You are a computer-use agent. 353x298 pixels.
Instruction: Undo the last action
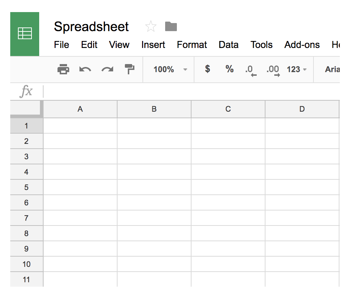[x=85, y=69]
